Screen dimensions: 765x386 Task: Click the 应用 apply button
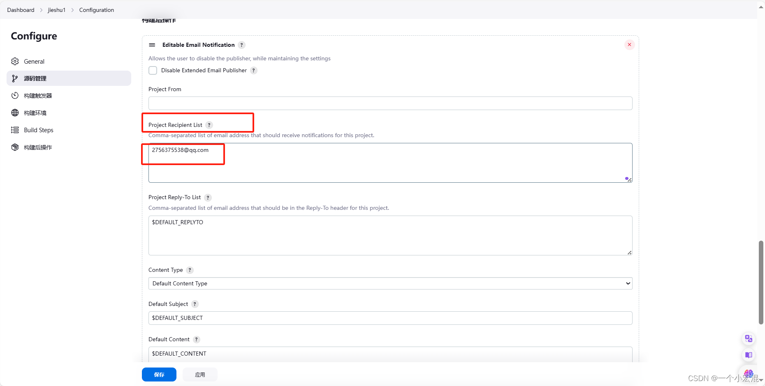200,375
